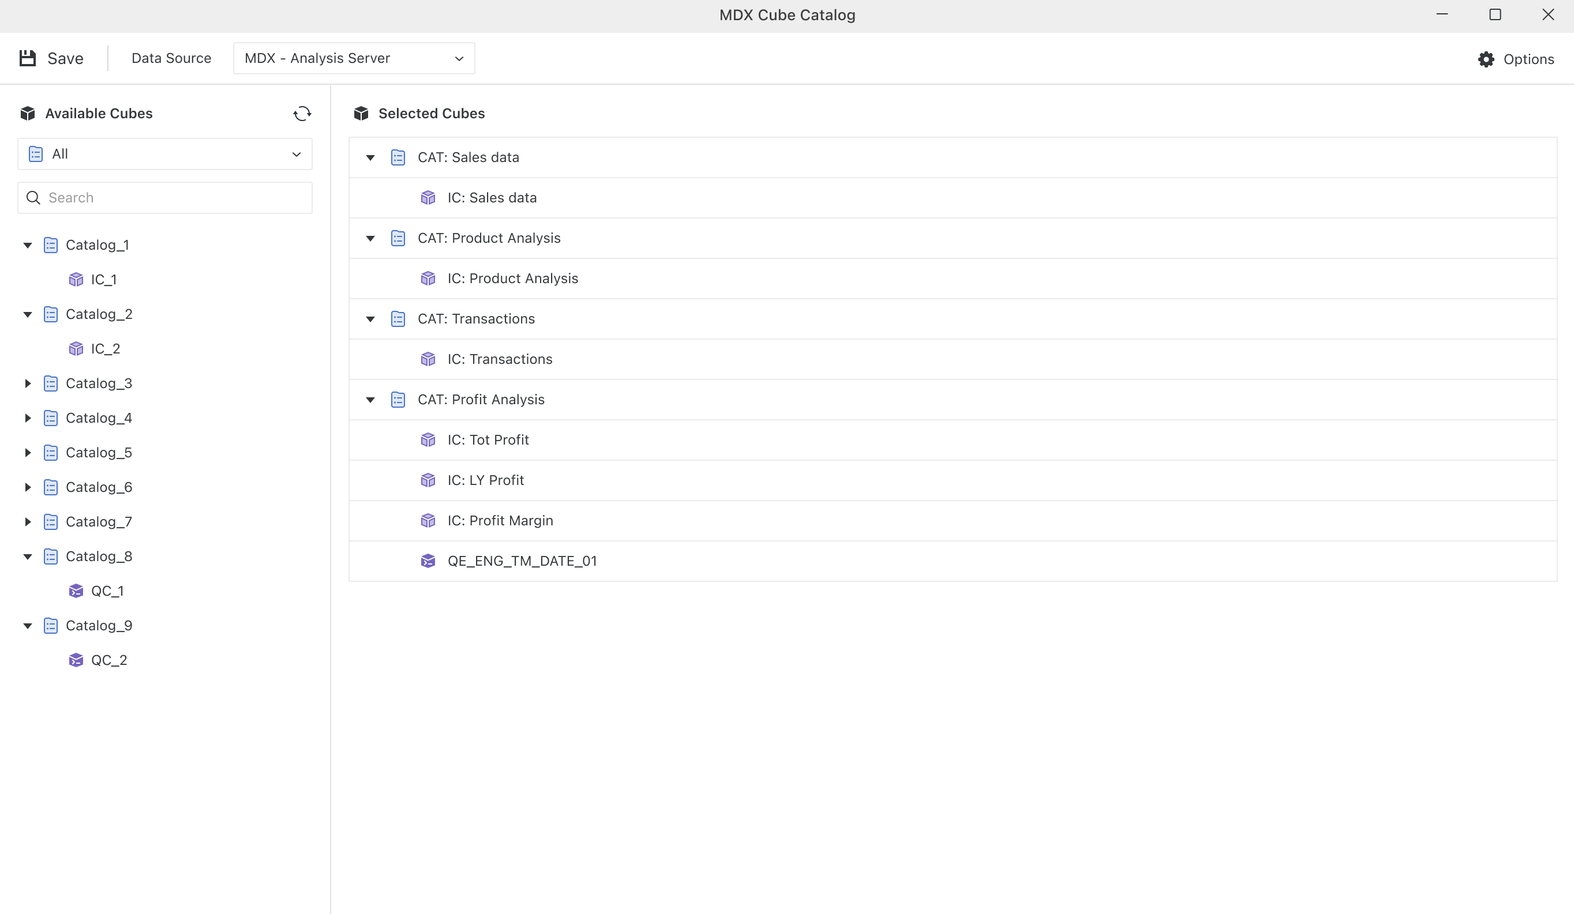Click the QE_ENG_TM_DATE_01 cube icon
This screenshot has height=914, width=1574.
pyautogui.click(x=428, y=561)
